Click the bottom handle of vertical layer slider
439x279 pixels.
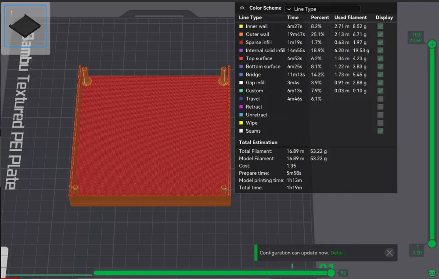click(432, 244)
